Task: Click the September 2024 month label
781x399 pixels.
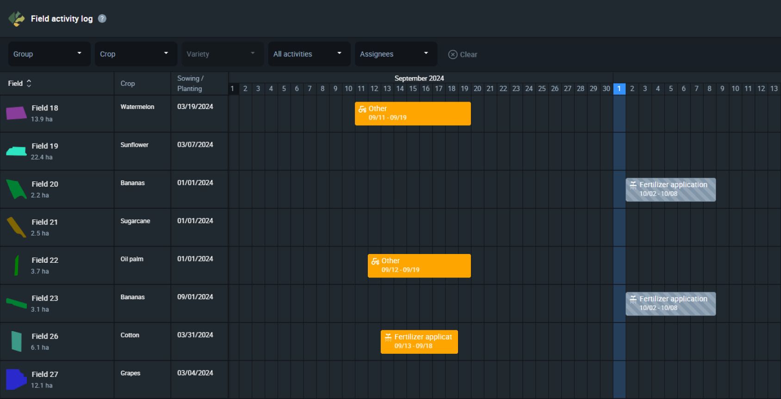Action: [419, 79]
